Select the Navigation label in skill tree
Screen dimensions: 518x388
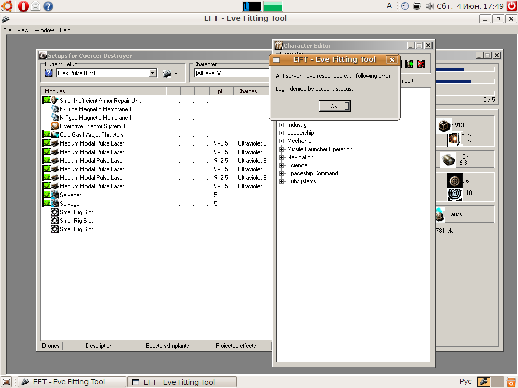[x=300, y=157]
